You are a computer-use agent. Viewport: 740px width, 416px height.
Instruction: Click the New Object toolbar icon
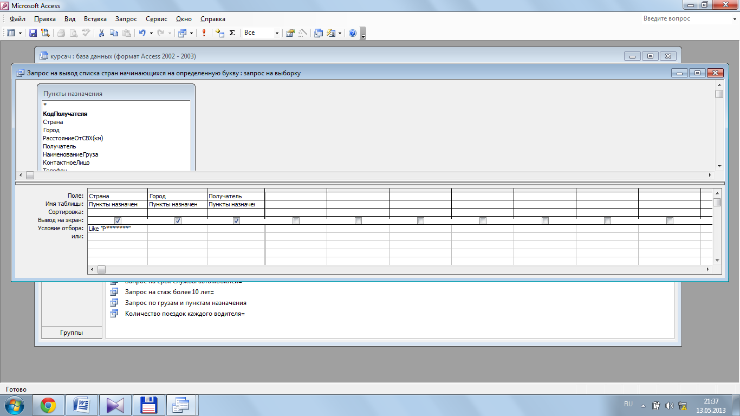tap(331, 33)
